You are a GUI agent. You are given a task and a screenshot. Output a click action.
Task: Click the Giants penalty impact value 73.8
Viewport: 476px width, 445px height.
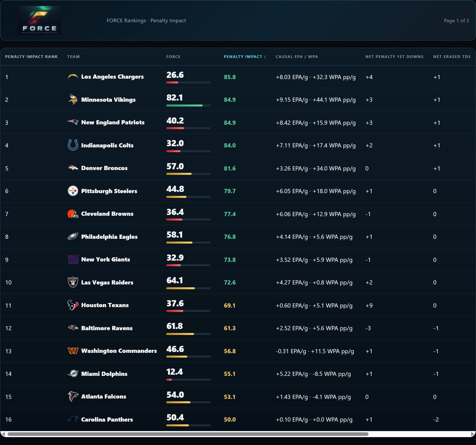coord(230,260)
